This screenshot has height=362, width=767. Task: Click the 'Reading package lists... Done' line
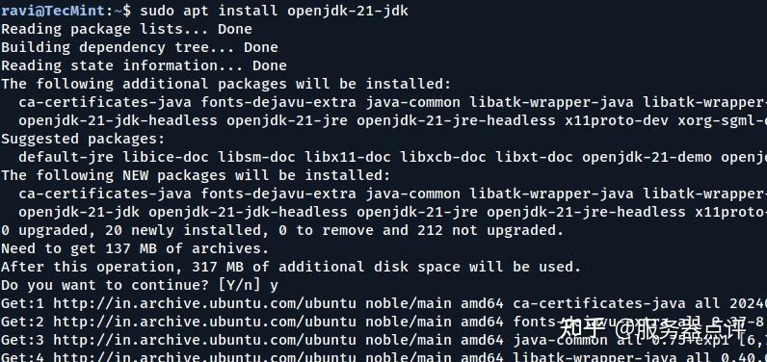coord(126,29)
